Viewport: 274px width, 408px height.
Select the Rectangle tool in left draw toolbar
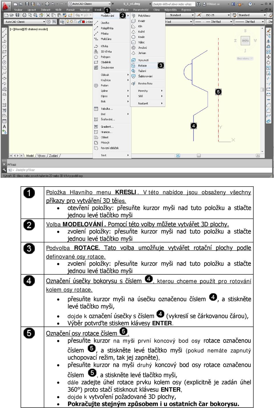pos(4,52)
